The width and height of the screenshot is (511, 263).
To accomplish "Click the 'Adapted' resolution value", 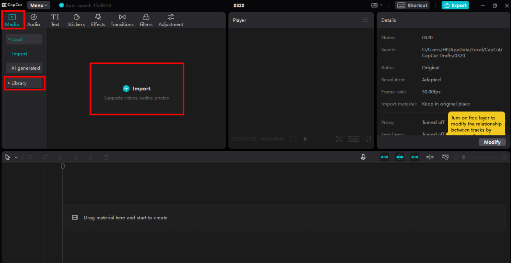I will pyautogui.click(x=431, y=80).
